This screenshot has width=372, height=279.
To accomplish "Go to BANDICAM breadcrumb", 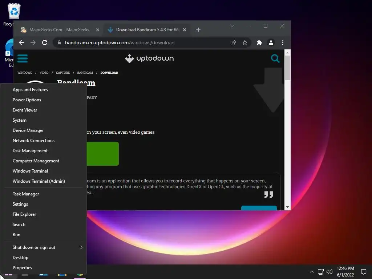I will tap(85, 73).
